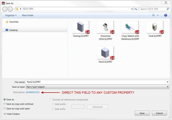Click the Part2.SLDPRT file name label under thumbnail
Image resolution: width=172 pixels, height=120 pixels.
pos(105,62)
